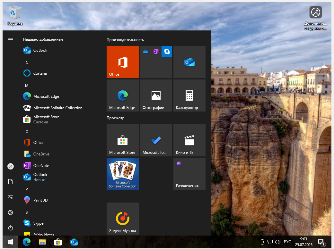Click the letter S group header
This screenshot has width=334, height=249.
(x=27, y=212)
